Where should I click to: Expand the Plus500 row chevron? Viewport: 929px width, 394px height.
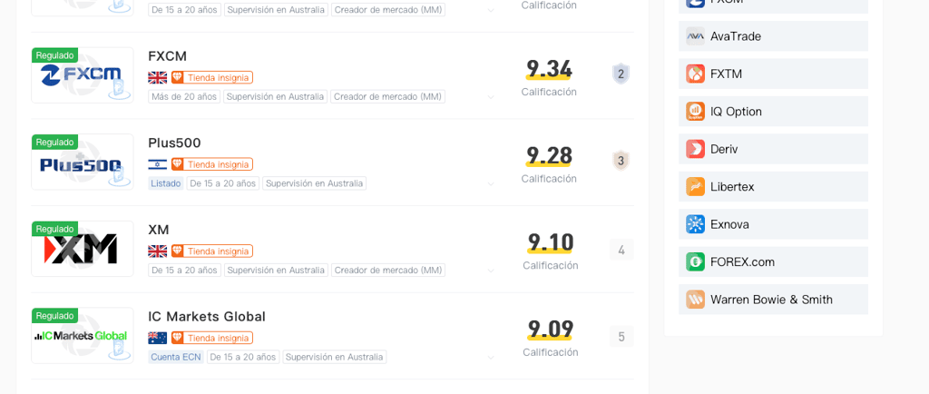(x=491, y=184)
